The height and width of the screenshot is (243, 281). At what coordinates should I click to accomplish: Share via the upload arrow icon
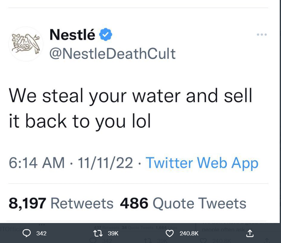(250, 233)
